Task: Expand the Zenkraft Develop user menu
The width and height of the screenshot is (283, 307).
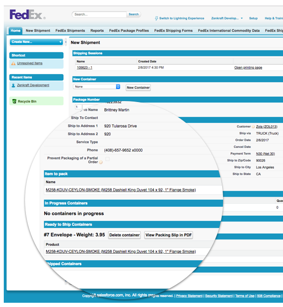Action: point(227,18)
